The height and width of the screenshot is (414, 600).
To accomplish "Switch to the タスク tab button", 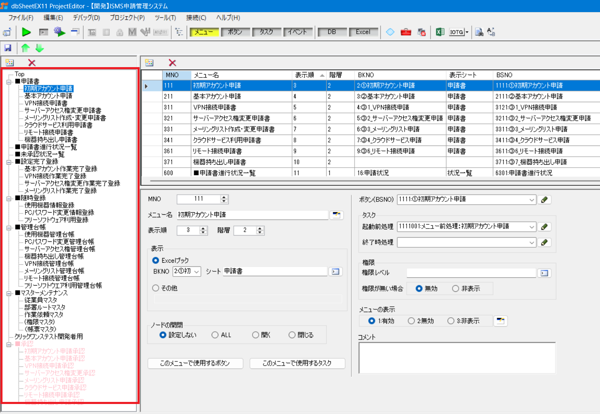I will pos(266,32).
